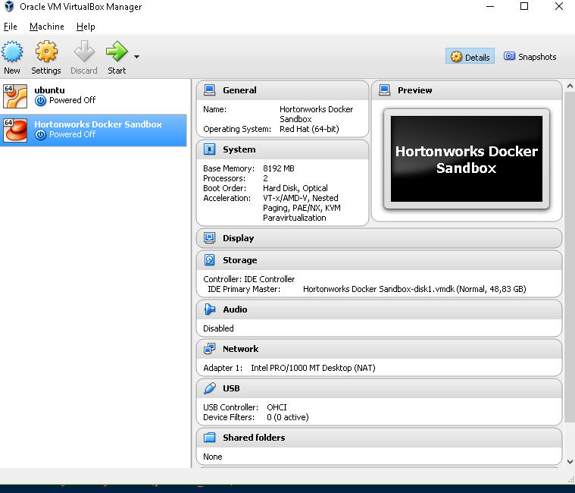Open Settings with the gear icon
The height and width of the screenshot is (493, 575).
46,52
